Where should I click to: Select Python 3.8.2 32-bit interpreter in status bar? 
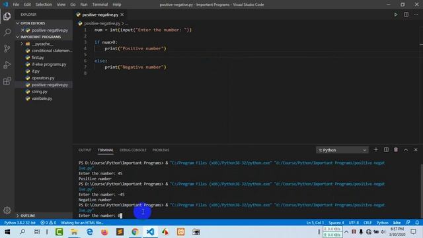pos(20,223)
